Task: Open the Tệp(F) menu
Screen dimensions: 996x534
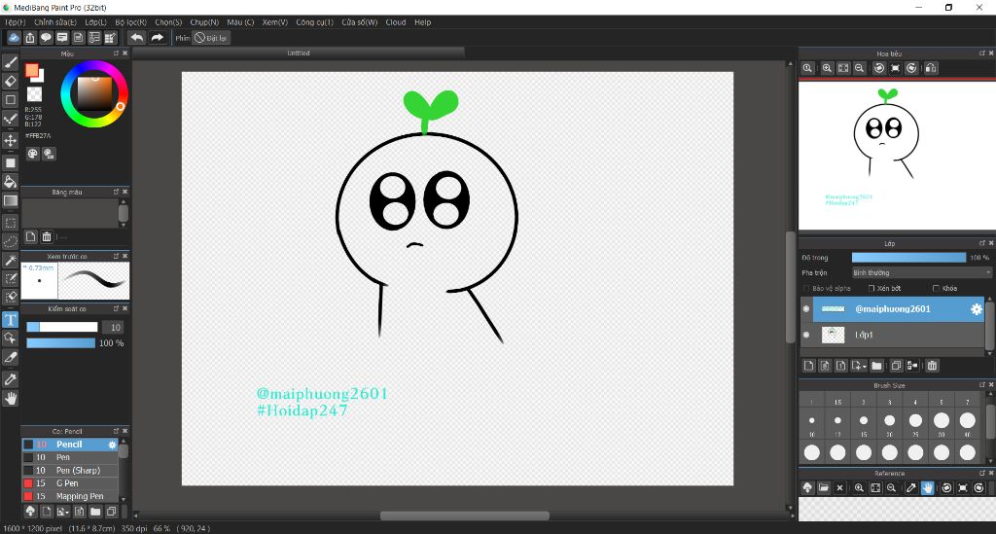Action: coord(16,22)
